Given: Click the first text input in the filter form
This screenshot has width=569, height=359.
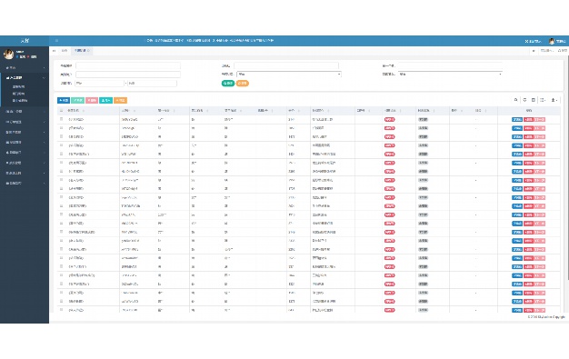Looking at the screenshot, I should point(128,65).
